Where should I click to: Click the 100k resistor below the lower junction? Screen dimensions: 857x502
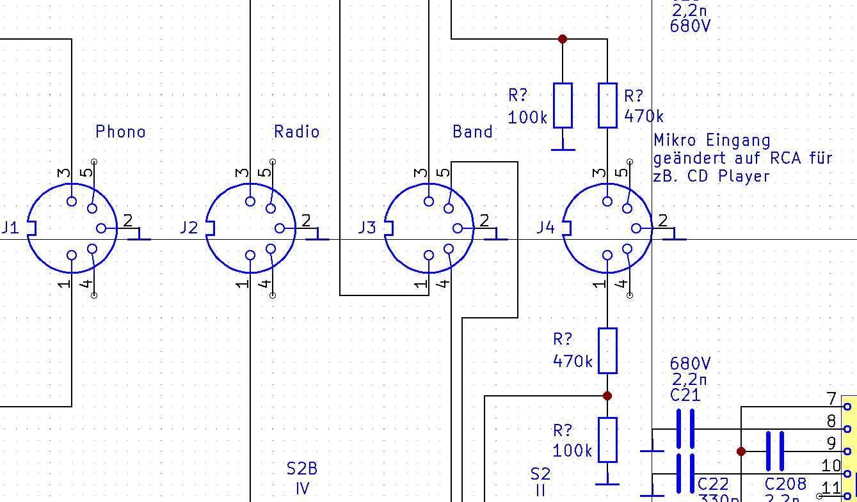tap(607, 440)
